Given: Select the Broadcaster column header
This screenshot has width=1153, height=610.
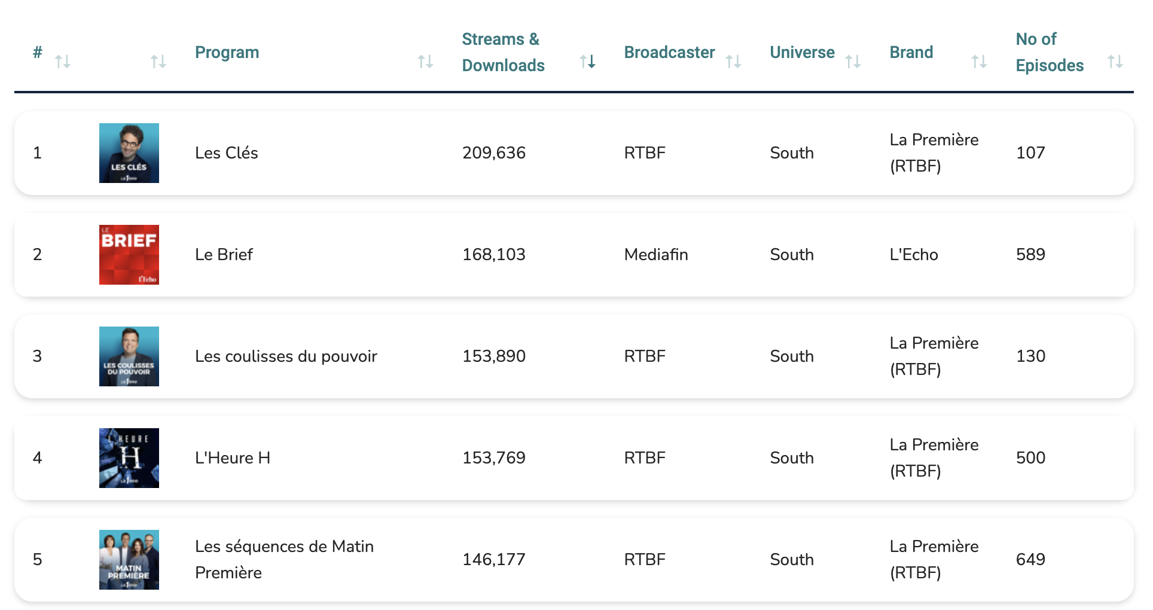Looking at the screenshot, I should pos(669,52).
